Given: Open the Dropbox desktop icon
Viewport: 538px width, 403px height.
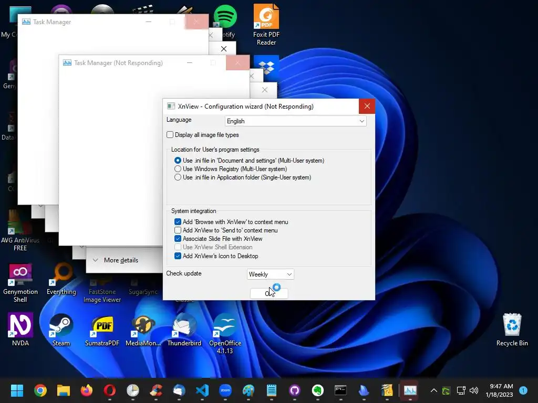Looking at the screenshot, I should coord(266,67).
